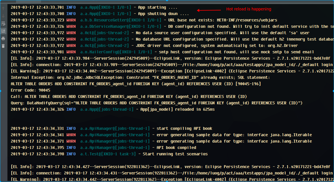Select the up arrow navigation icon in the gutter
The height and width of the screenshot is (182, 334).
click(3, 8)
